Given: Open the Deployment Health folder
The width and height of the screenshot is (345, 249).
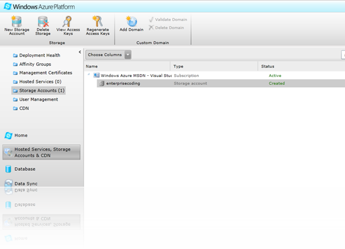Looking at the screenshot, I should click(37, 55).
